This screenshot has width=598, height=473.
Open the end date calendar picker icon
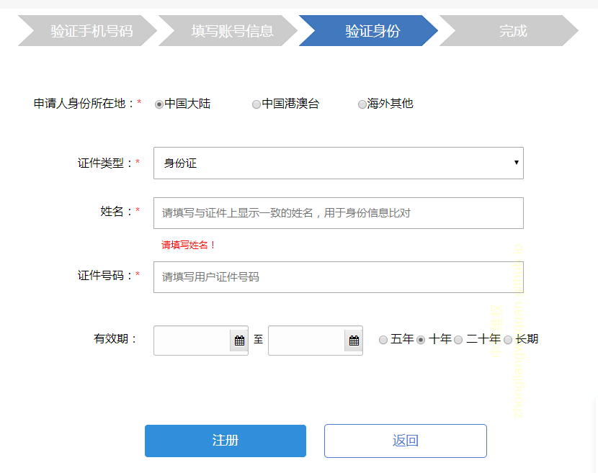(354, 341)
